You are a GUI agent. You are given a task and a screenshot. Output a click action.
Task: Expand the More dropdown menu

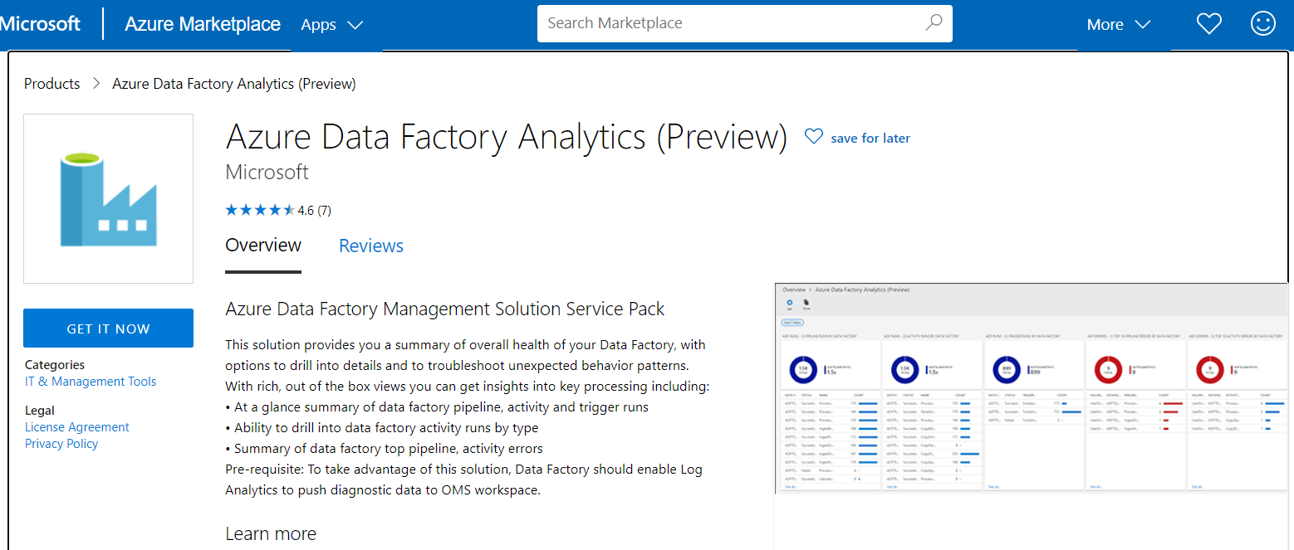[x=1119, y=25]
